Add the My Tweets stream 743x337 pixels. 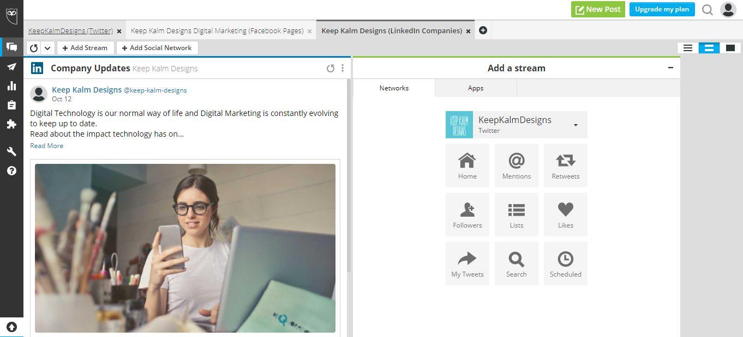tap(468, 264)
